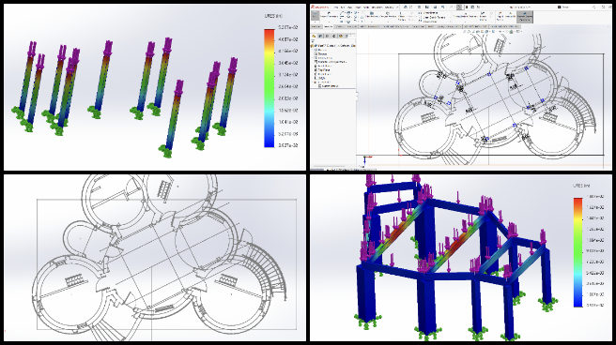Image resolution: width=616 pixels, height=345 pixels.
Task: Open the PropertyManager panel tab
Action: click(320, 36)
